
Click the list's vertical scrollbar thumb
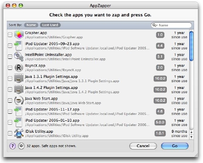191,46
